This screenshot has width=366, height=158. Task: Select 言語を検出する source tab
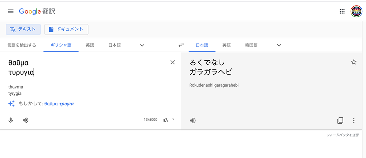click(x=22, y=45)
